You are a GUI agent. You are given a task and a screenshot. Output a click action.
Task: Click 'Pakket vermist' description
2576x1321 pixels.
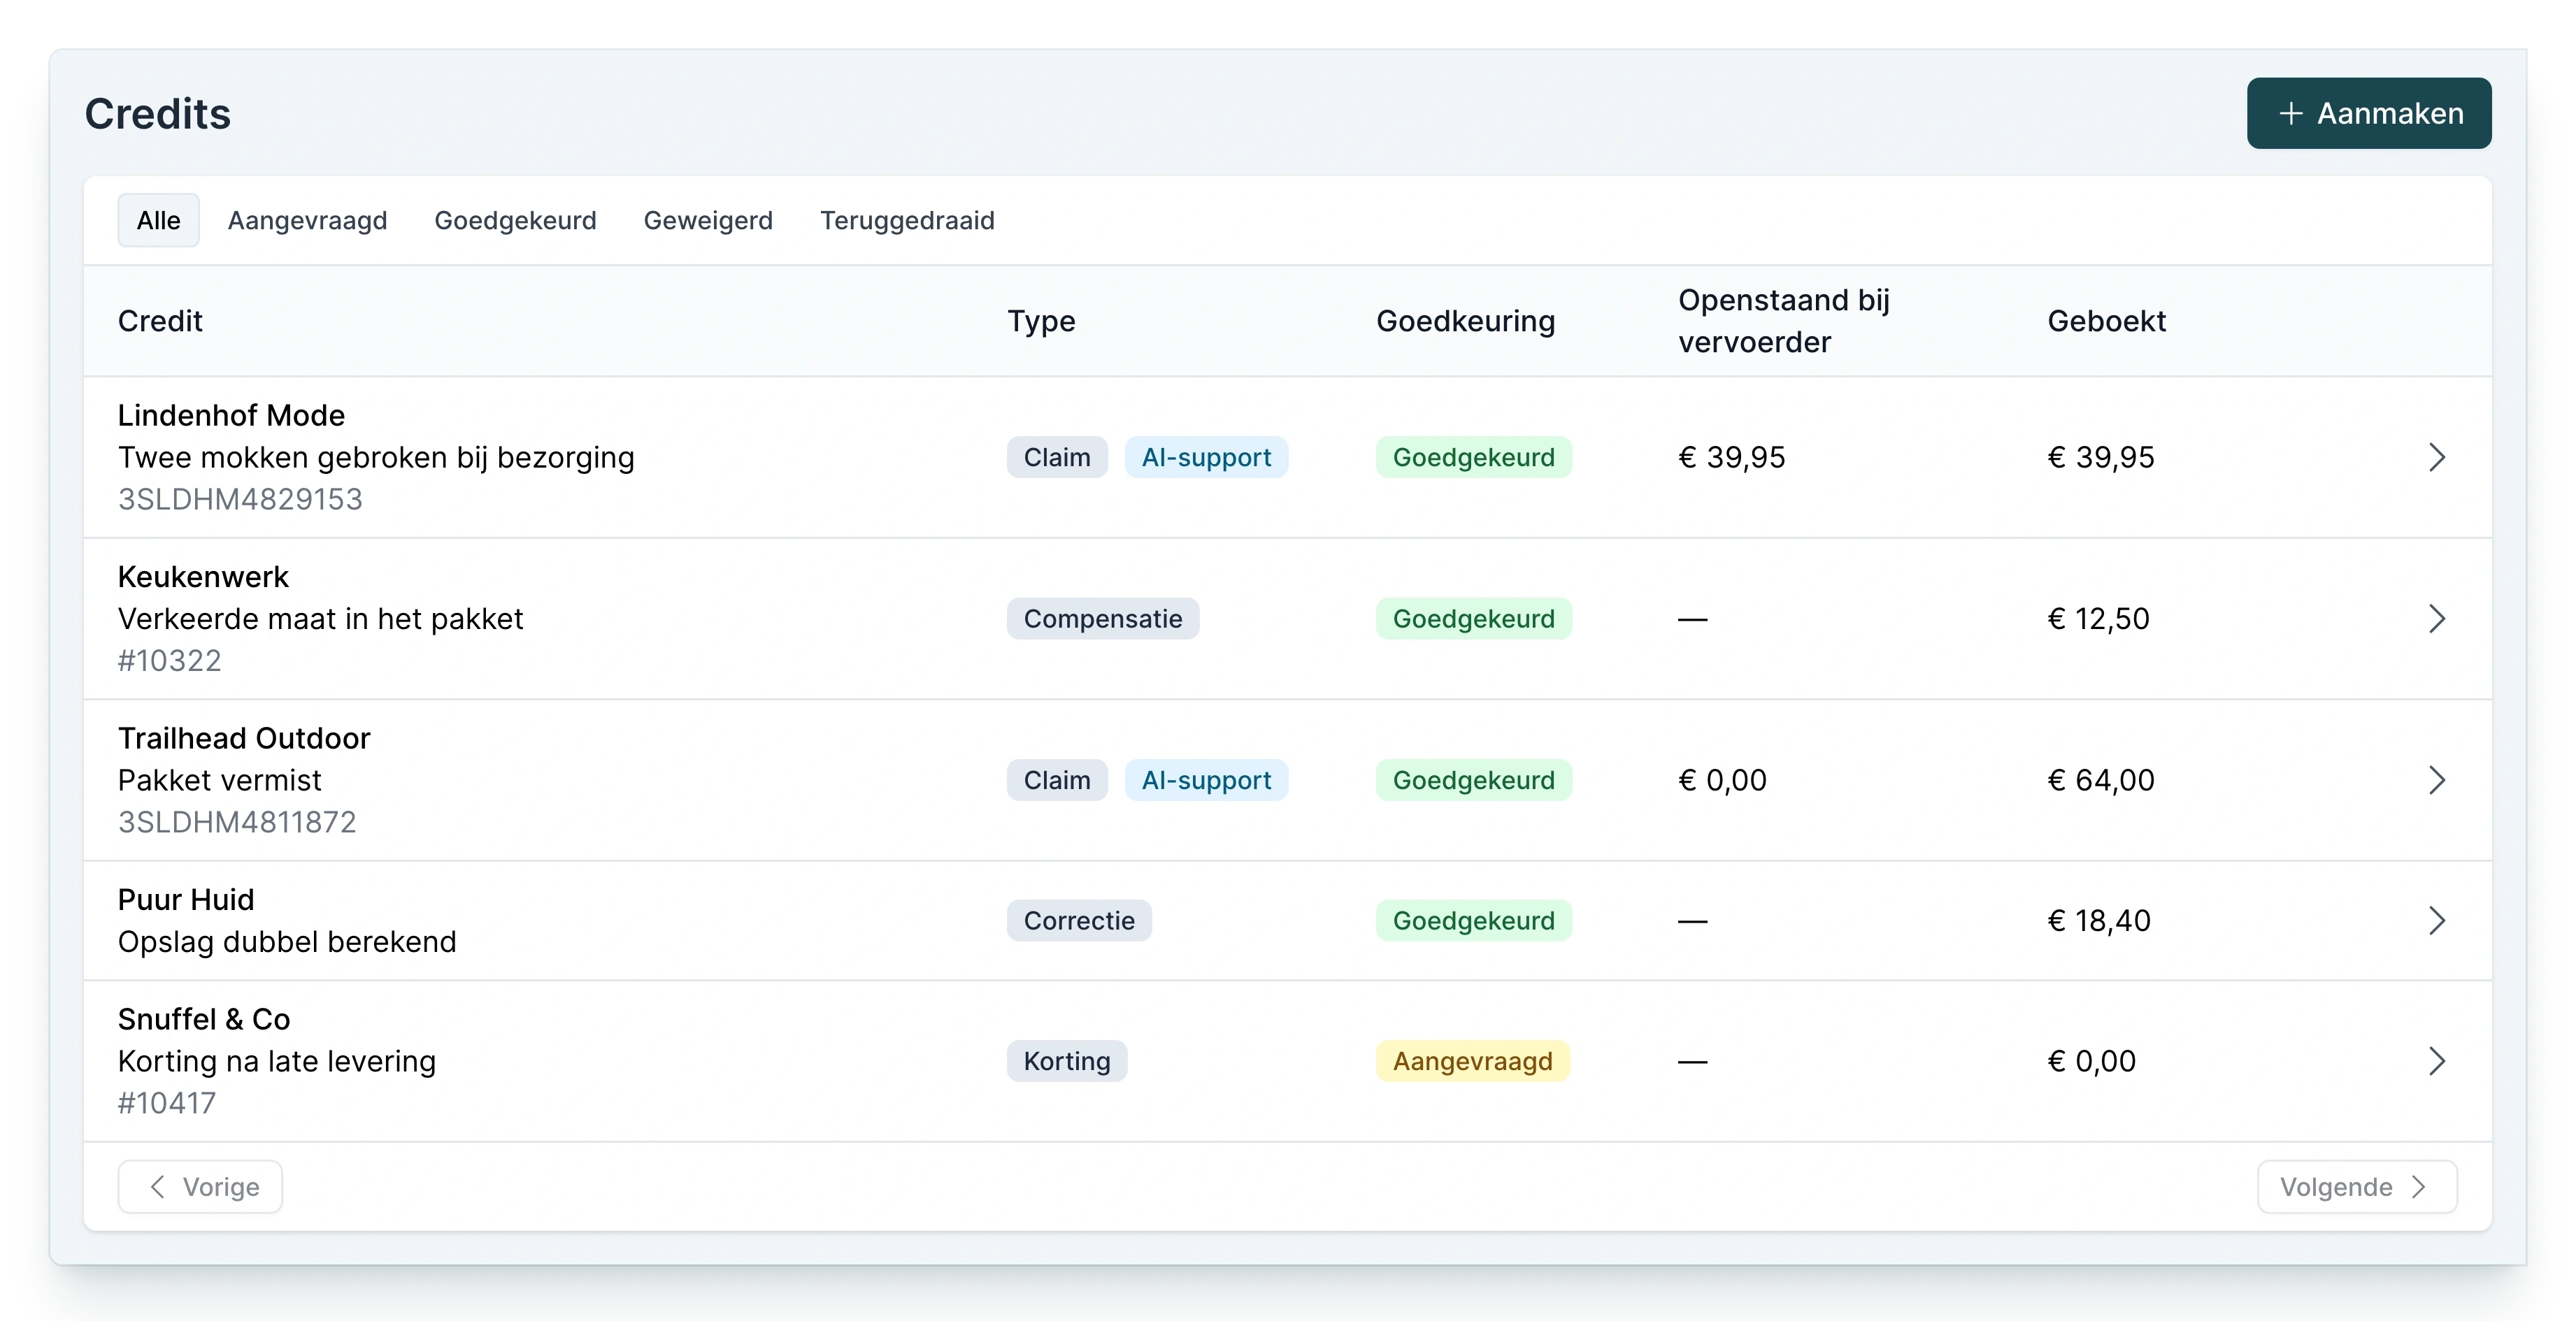(x=220, y=781)
